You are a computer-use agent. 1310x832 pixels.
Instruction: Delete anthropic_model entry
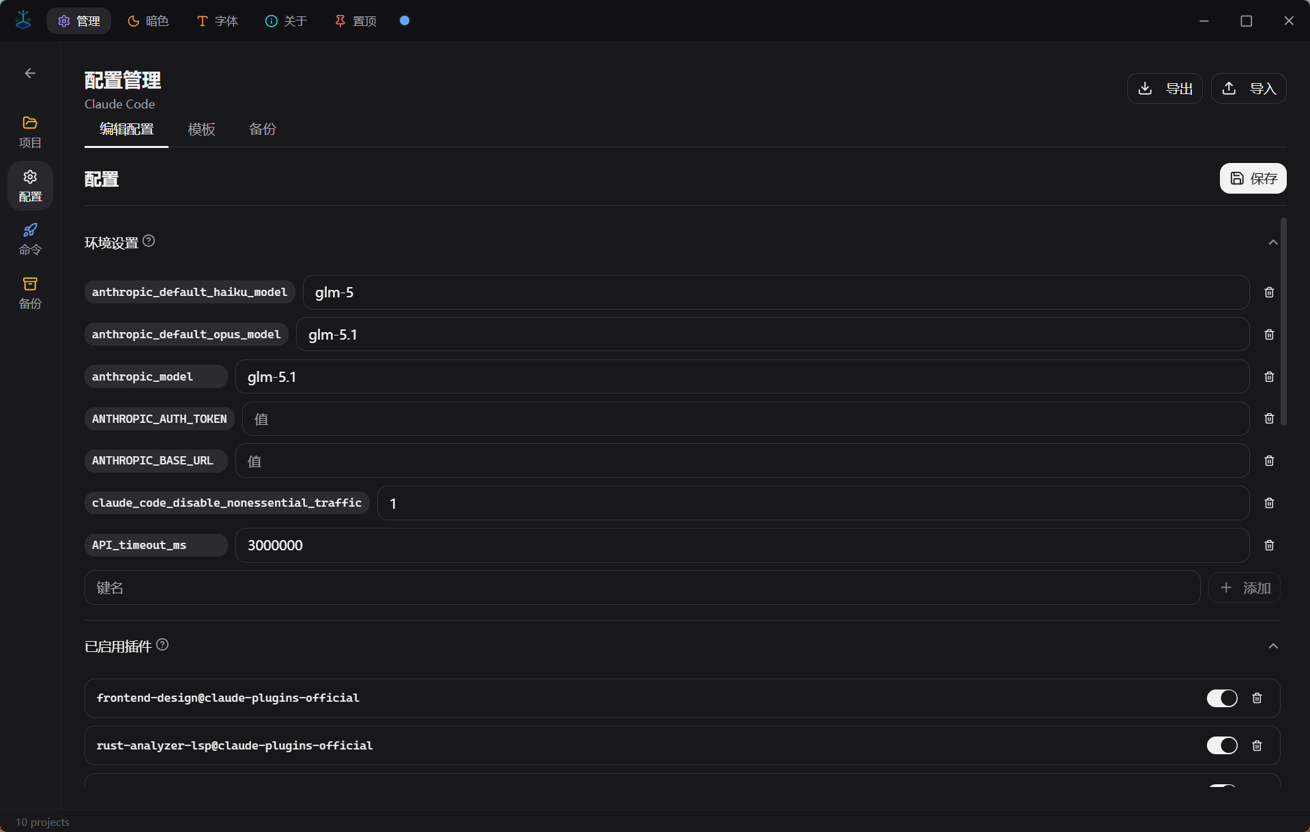(x=1269, y=377)
